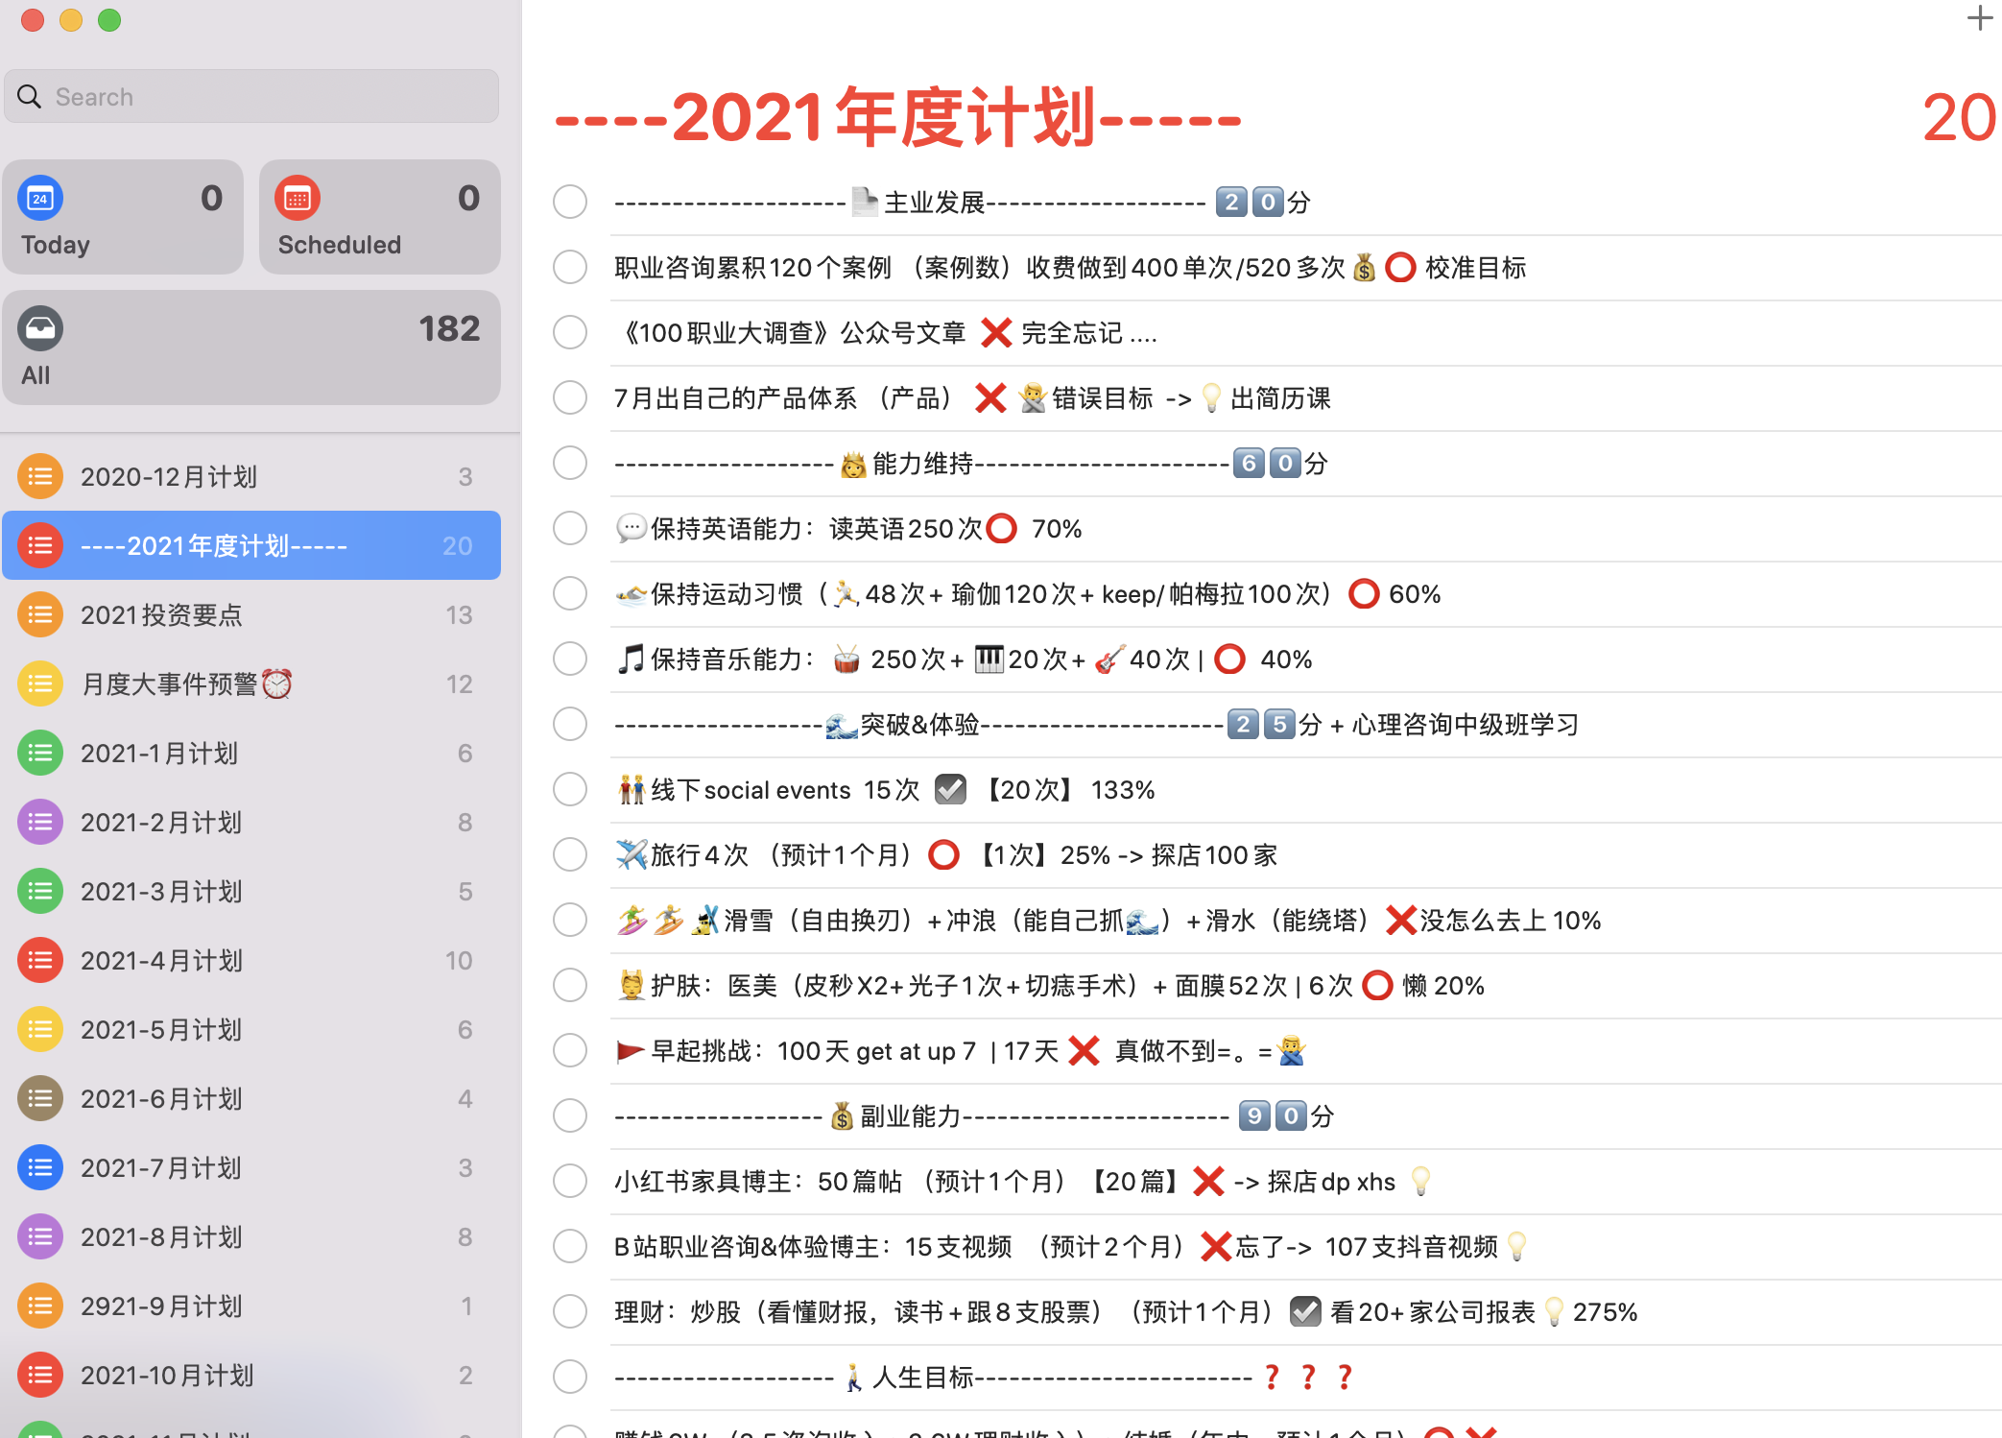The width and height of the screenshot is (2002, 1438).
Task: Open the All reminders list
Action: pyautogui.click(x=251, y=348)
